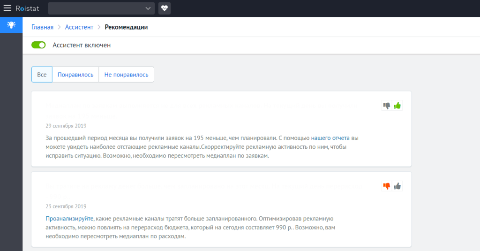Image resolution: width=480 pixels, height=251 pixels.
Task: Click the Roistat logo
Action: 27,8
